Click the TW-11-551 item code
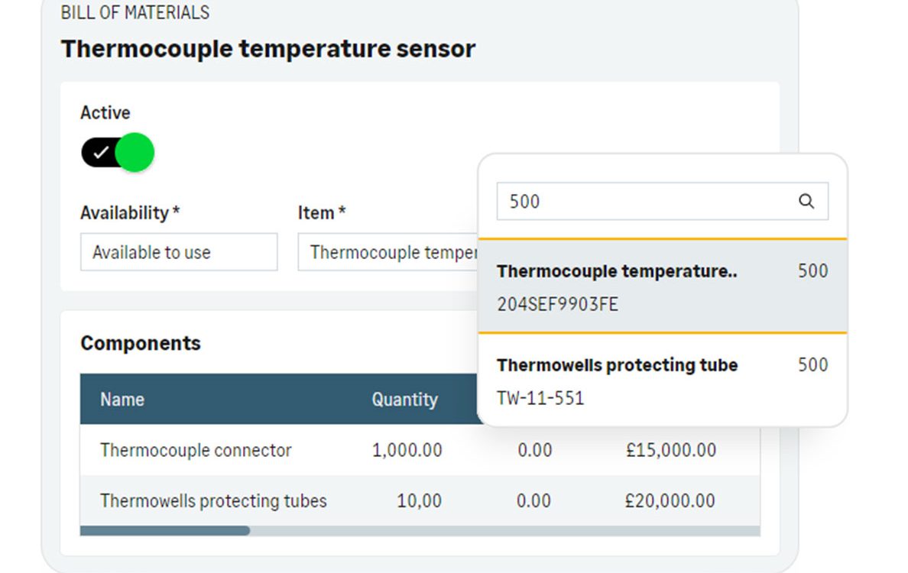 click(540, 398)
